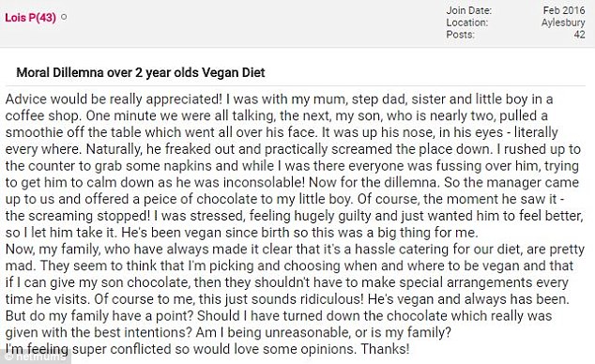Click the offline status circle icon
Screen dimensions: 595x364
pyautogui.click(x=64, y=17)
